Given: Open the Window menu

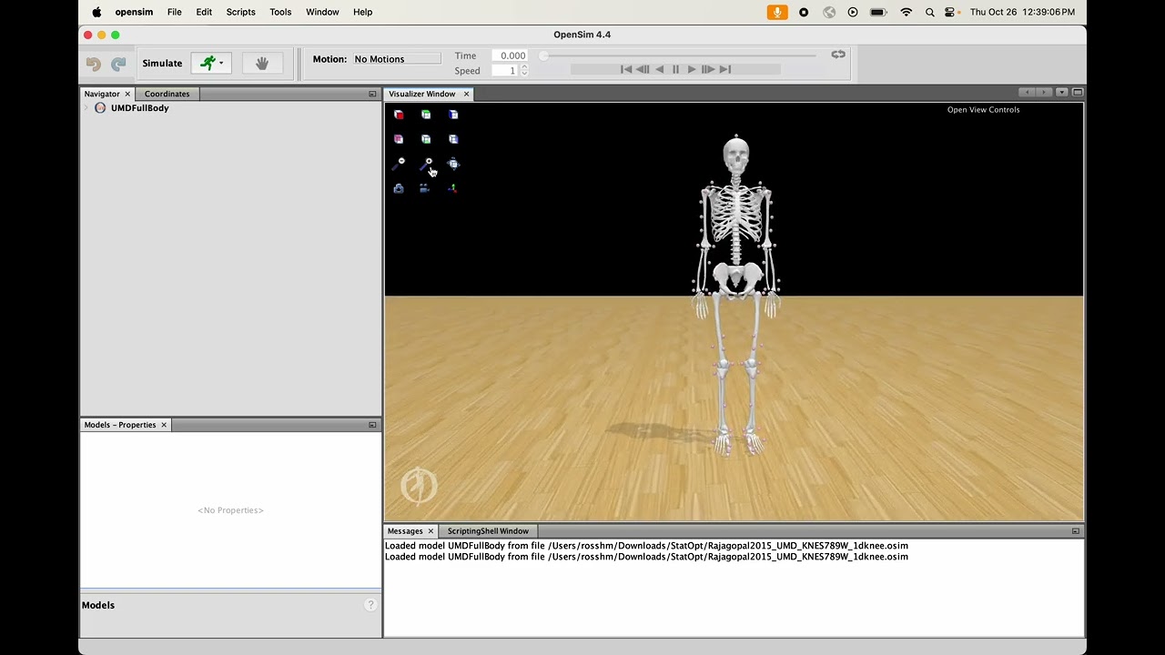Looking at the screenshot, I should pyautogui.click(x=322, y=12).
